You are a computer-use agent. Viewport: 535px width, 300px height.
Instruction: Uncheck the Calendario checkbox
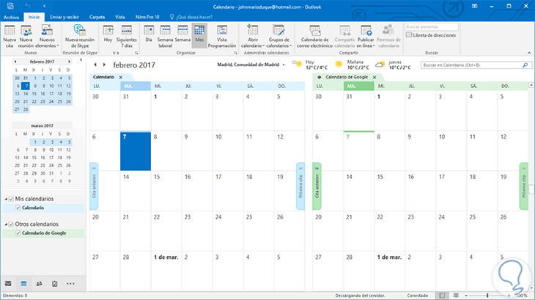coord(18,208)
